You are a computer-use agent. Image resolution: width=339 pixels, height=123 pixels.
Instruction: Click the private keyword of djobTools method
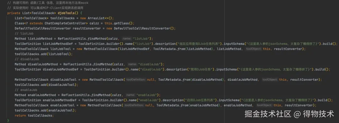click(13, 13)
